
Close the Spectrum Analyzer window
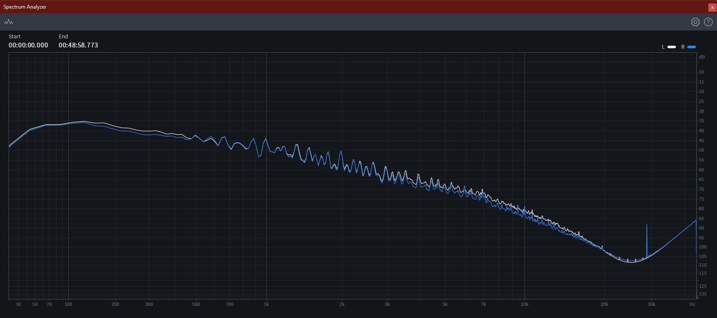712,7
